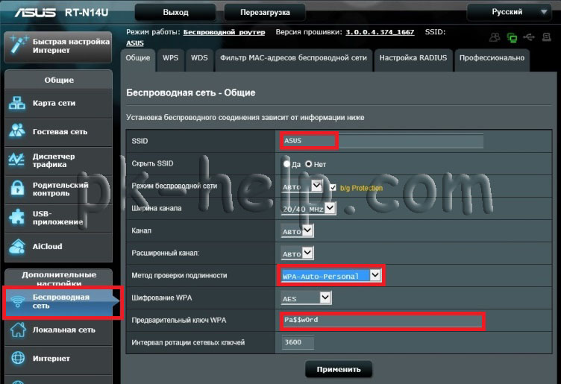The image size is (561, 384).
Task: Select Беспроводная сеть in sidebar
Action: point(61,302)
